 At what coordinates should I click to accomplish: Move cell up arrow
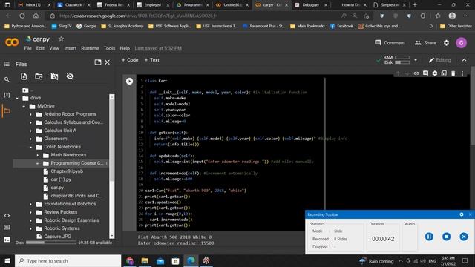pyautogui.click(x=398, y=73)
